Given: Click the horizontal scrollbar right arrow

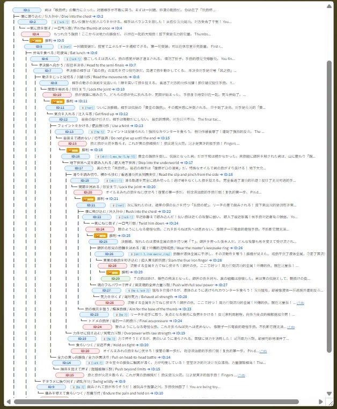Looking at the screenshot, I should click(x=321, y=401).
